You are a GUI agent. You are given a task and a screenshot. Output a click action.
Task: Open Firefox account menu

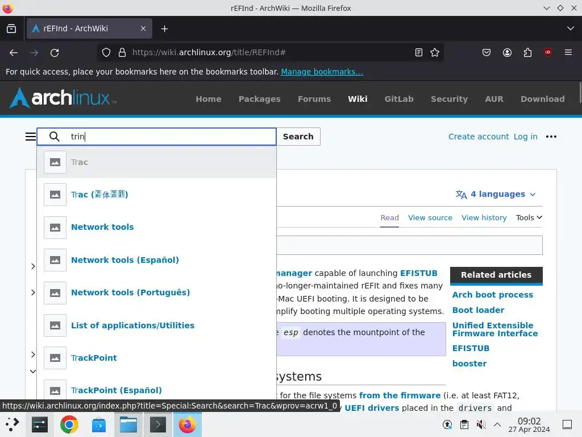(x=507, y=53)
